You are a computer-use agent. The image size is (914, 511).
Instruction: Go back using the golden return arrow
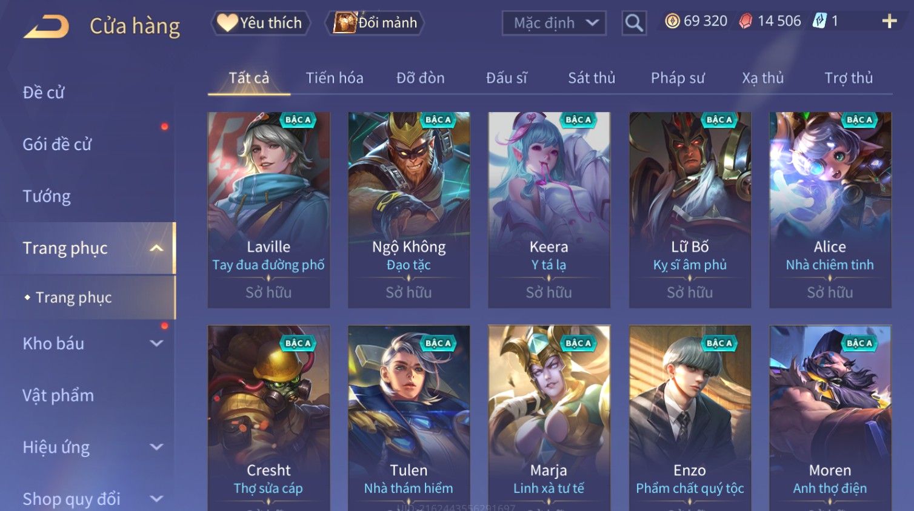point(46,27)
